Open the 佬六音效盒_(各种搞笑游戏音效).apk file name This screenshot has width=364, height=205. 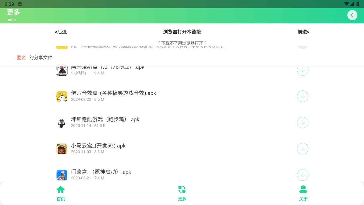[x=113, y=93]
